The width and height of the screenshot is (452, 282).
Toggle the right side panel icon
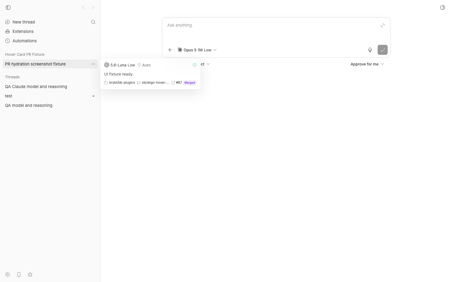click(x=443, y=8)
